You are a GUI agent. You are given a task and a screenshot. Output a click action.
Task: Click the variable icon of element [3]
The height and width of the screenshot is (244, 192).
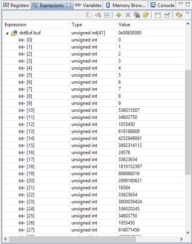coord(22,61)
